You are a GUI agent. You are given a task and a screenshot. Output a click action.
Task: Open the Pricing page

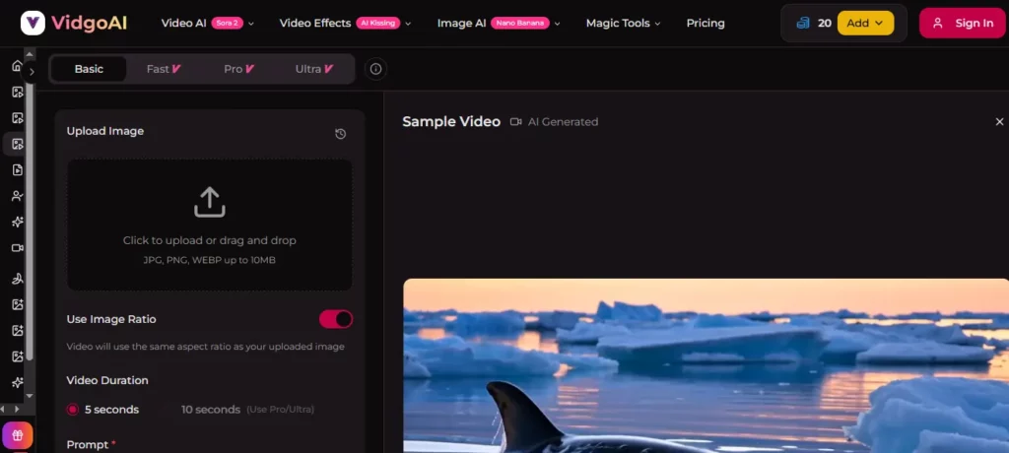click(706, 24)
